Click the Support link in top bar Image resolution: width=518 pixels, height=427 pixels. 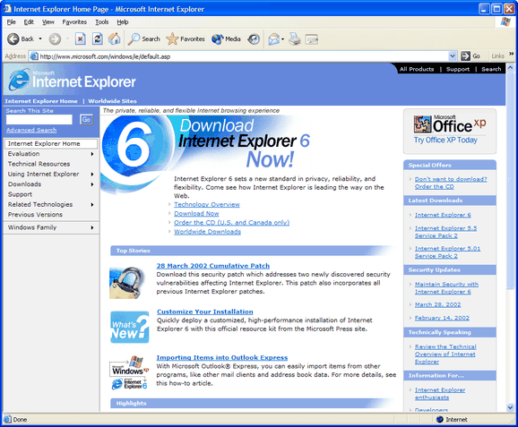458,69
